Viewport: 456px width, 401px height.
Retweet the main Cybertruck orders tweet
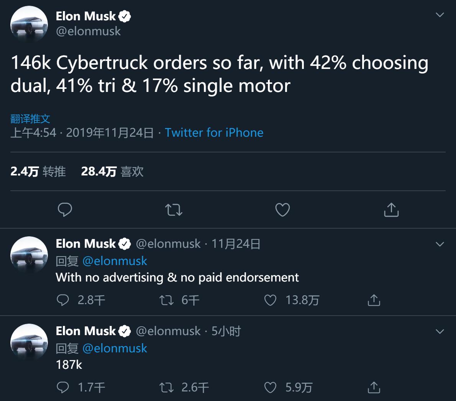click(174, 210)
